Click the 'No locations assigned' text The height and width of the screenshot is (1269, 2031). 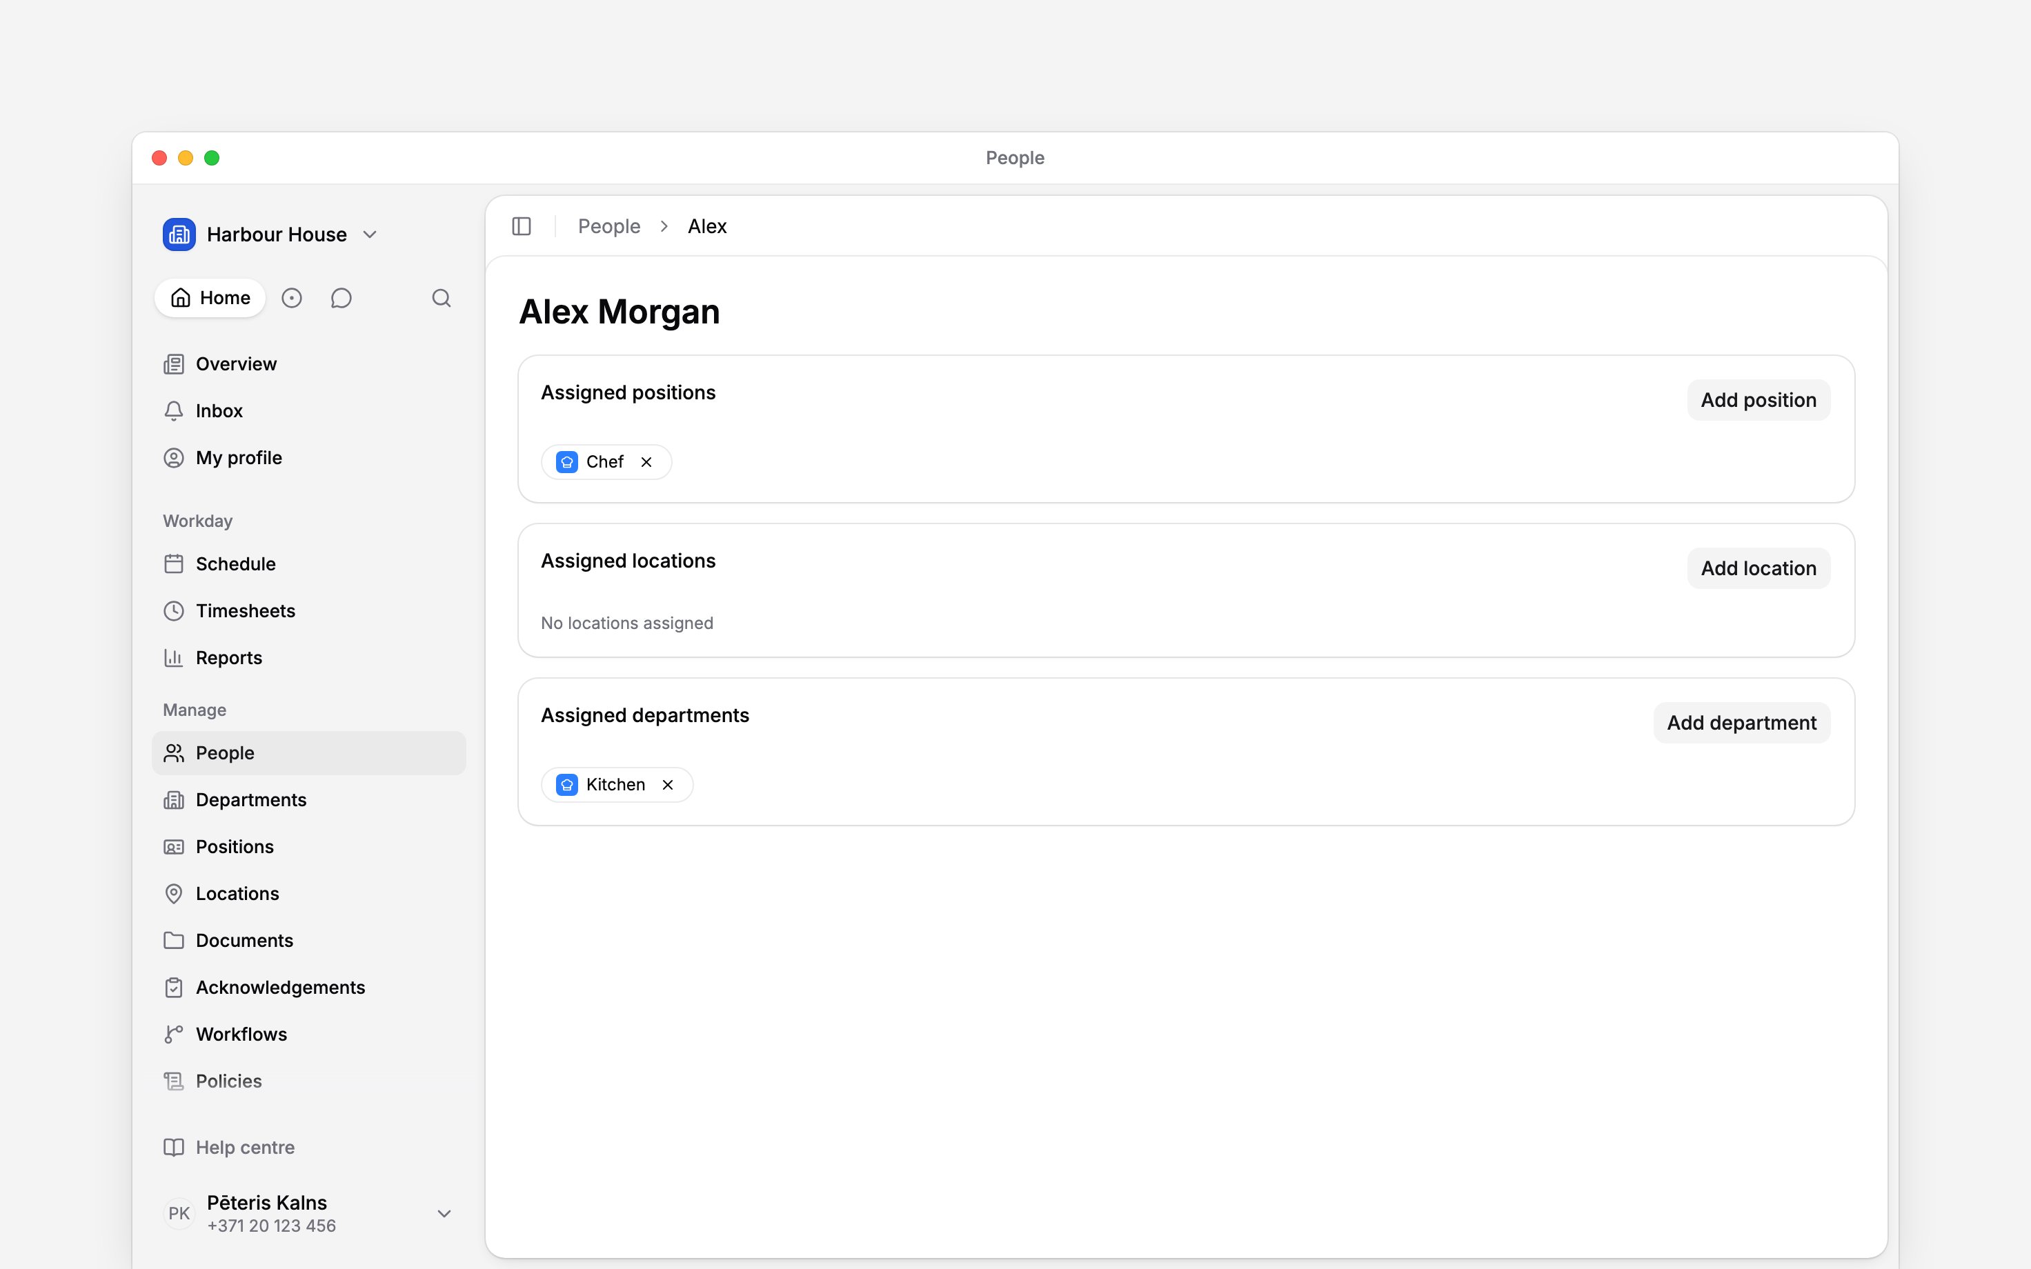click(627, 623)
